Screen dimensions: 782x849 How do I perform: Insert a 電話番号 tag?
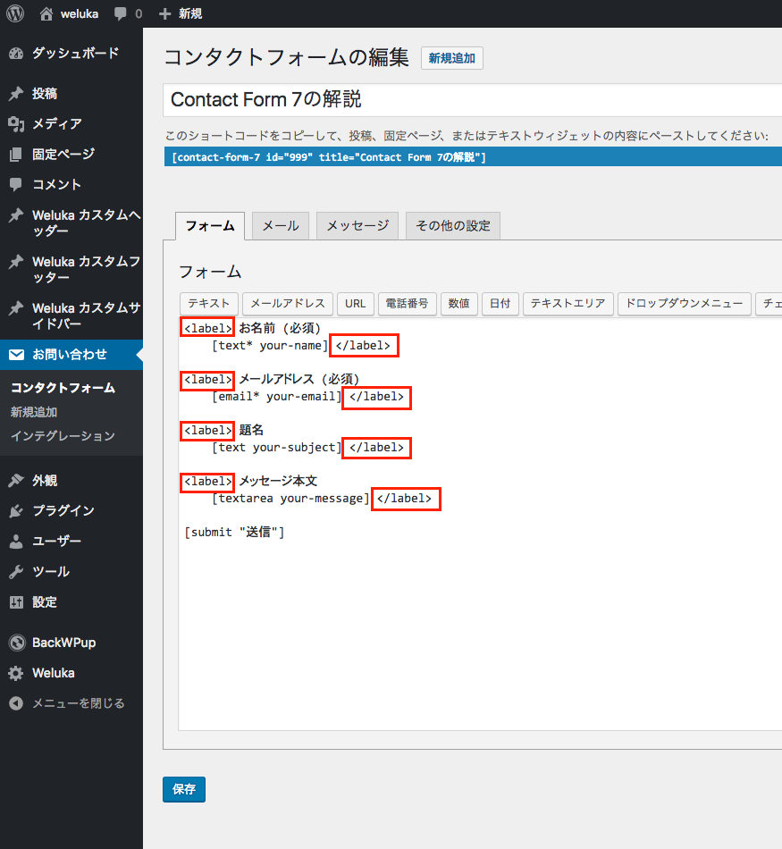[407, 303]
